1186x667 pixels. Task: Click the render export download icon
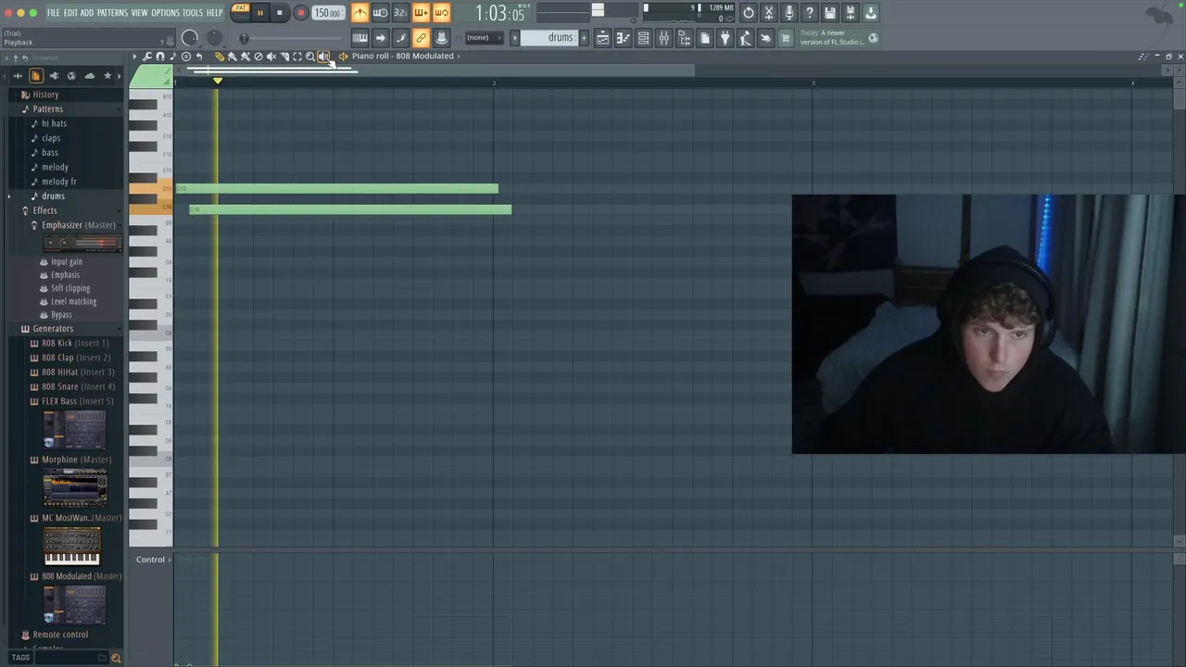(871, 13)
